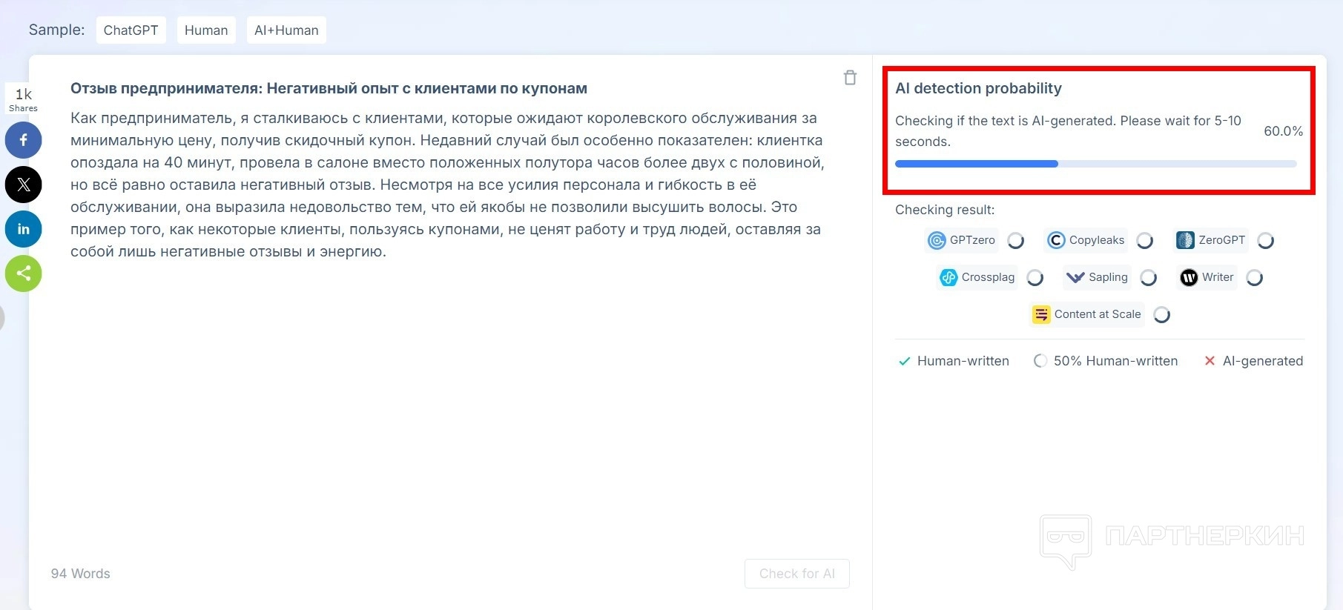Click inside the review text area
Image resolution: width=1343 pixels, height=610 pixels.
coord(445,371)
